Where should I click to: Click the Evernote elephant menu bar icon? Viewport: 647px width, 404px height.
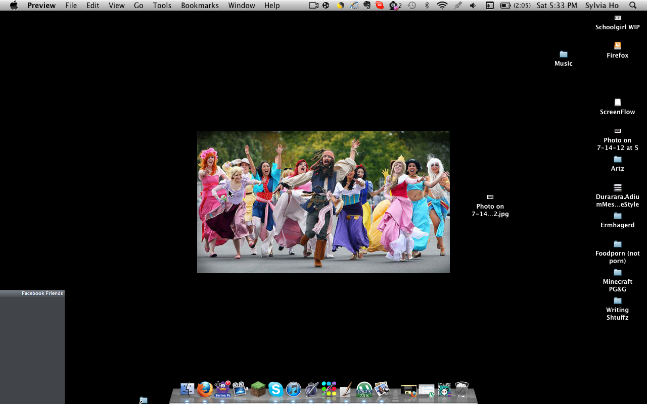tap(366, 6)
